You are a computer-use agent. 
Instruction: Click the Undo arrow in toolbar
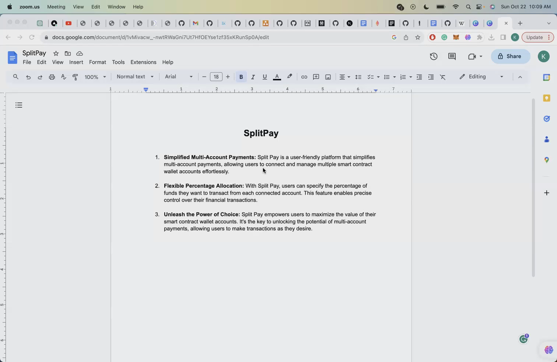28,77
